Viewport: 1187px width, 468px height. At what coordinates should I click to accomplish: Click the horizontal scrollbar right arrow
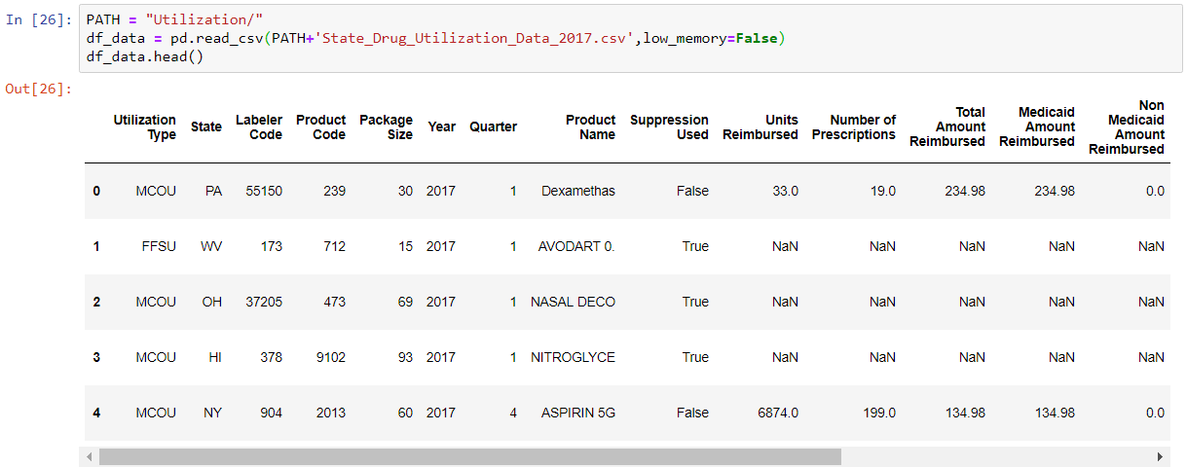(1159, 456)
